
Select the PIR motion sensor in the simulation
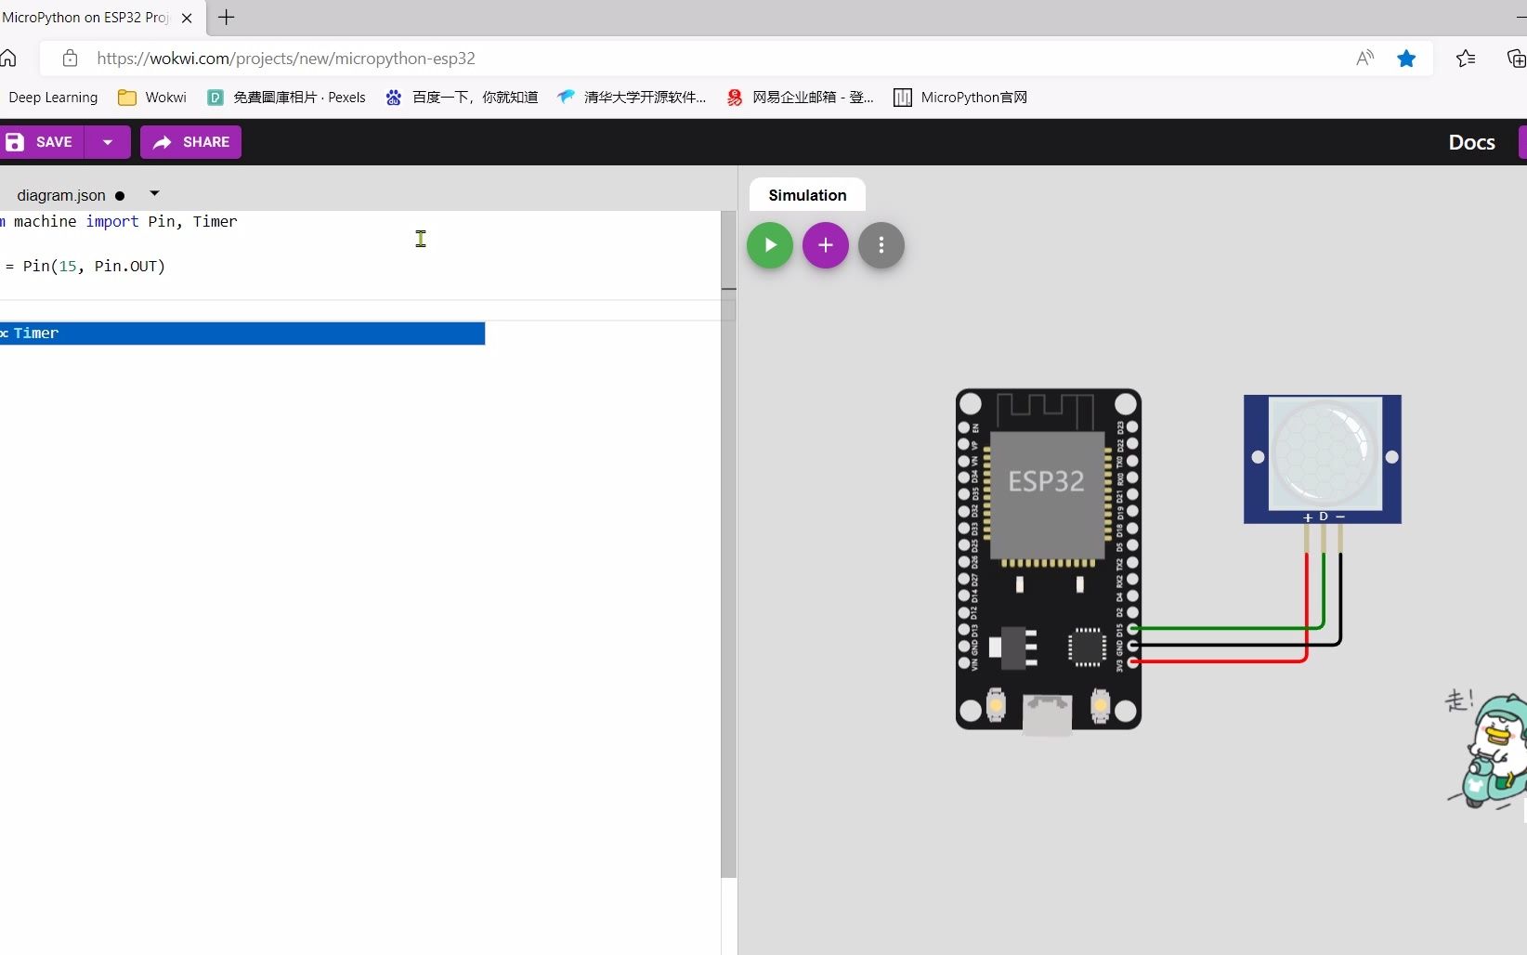(1322, 457)
